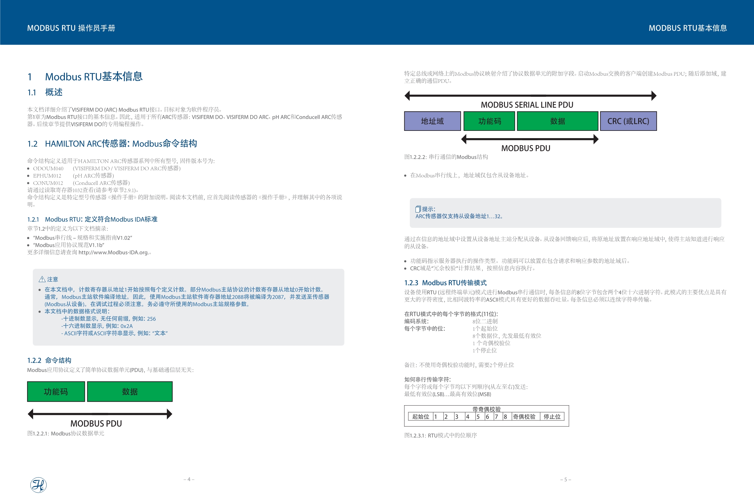Click the 起始位 cell in bit table

[x=420, y=417]
